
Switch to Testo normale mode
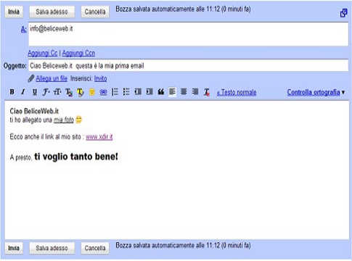pos(237,92)
